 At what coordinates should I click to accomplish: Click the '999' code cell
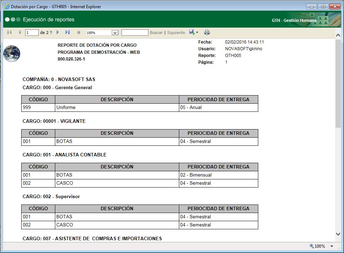(38, 107)
